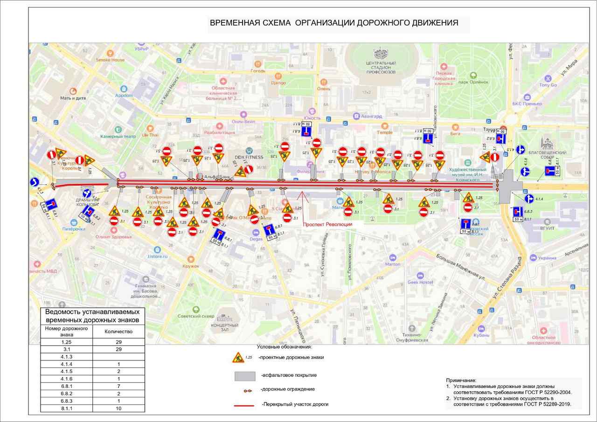Select the Онли Вейп marker icon
The width and height of the screenshot is (597, 422).
[243, 114]
